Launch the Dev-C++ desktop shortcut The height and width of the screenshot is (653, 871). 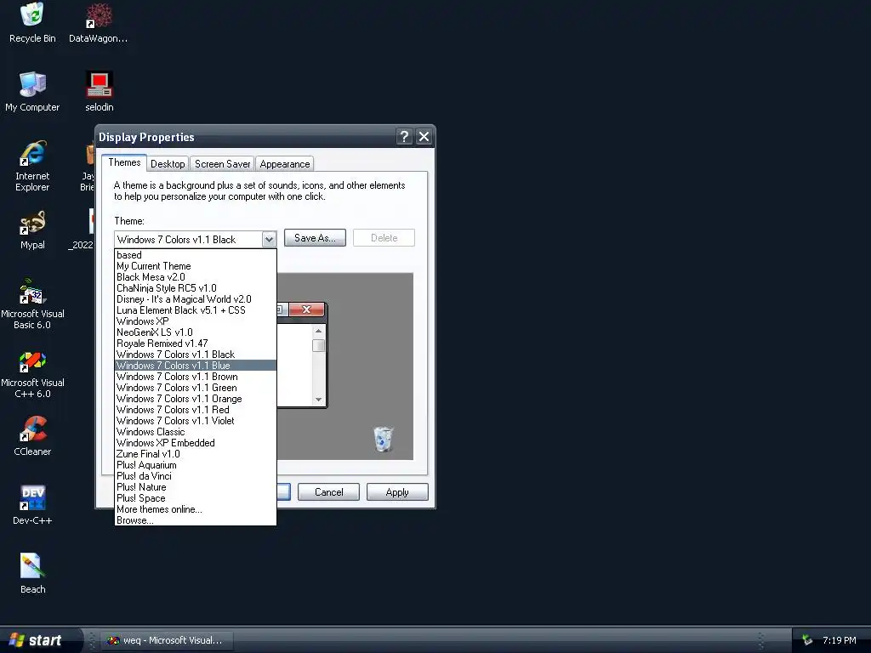(32, 505)
